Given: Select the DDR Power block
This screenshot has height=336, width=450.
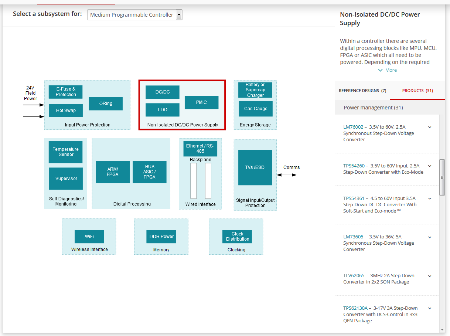Looking at the screenshot, I should (x=161, y=237).
